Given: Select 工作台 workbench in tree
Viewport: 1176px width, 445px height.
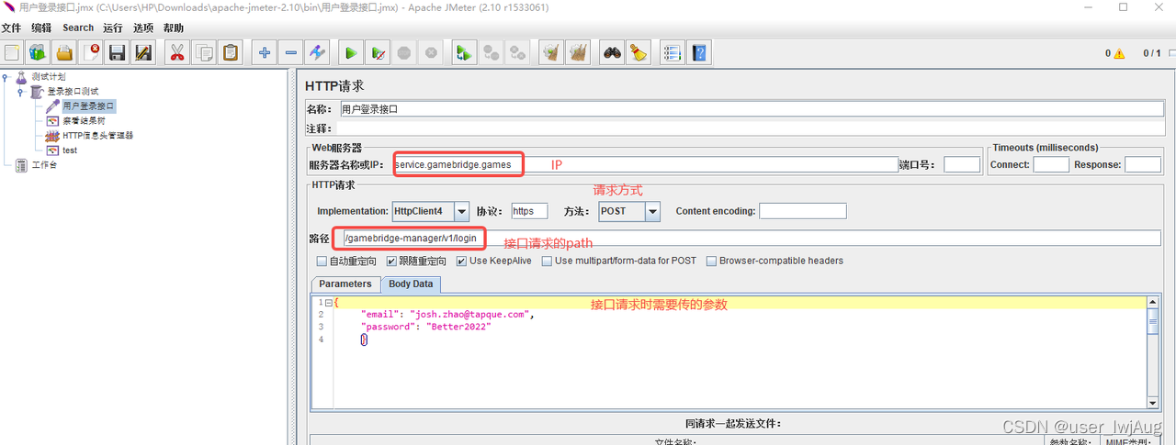Looking at the screenshot, I should coord(43,165).
